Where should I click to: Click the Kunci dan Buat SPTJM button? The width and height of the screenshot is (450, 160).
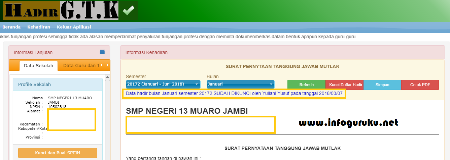pos(58,153)
